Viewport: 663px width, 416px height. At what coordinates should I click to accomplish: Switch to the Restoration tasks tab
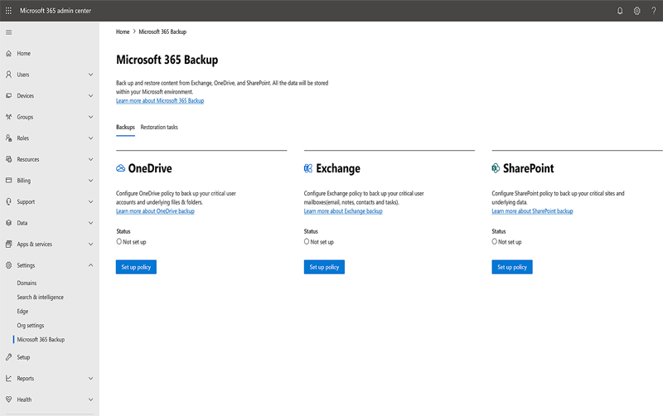(159, 128)
